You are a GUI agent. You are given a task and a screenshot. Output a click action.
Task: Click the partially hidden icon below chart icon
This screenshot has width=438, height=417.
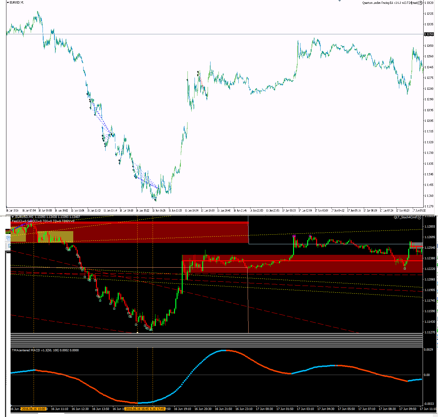pos(9,246)
